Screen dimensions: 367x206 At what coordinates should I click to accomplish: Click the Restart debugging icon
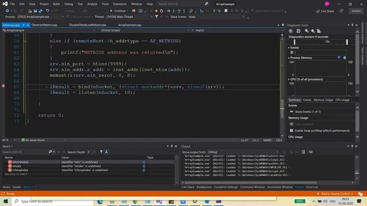click(162, 11)
